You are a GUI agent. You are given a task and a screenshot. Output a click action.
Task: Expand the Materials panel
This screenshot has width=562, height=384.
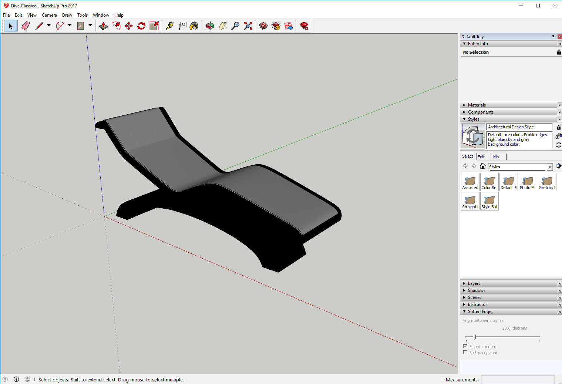477,105
